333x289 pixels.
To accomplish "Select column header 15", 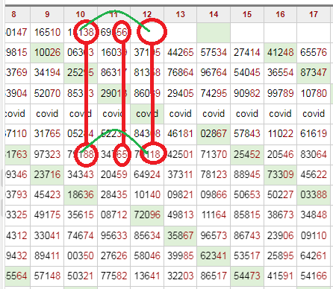I will [247, 14].
